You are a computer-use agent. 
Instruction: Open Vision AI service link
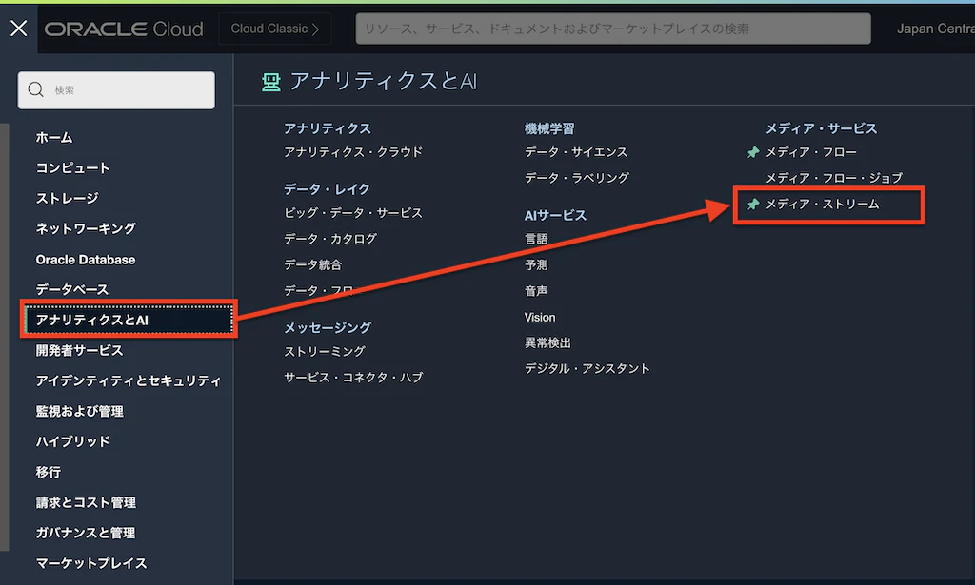(540, 318)
